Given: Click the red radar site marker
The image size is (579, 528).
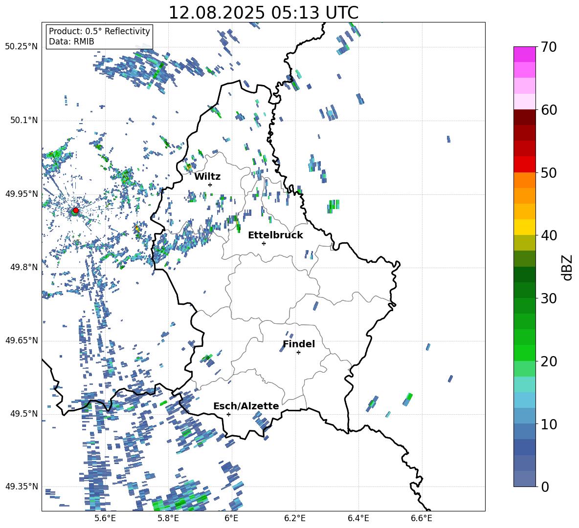Looking at the screenshot, I should coord(76,210).
